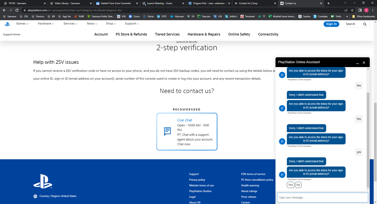Click the Live chat speech bubble icon

click(x=167, y=131)
